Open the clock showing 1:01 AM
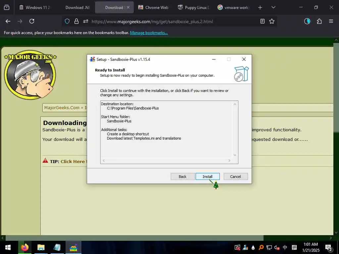This screenshot has width=339, height=254. [x=311, y=247]
